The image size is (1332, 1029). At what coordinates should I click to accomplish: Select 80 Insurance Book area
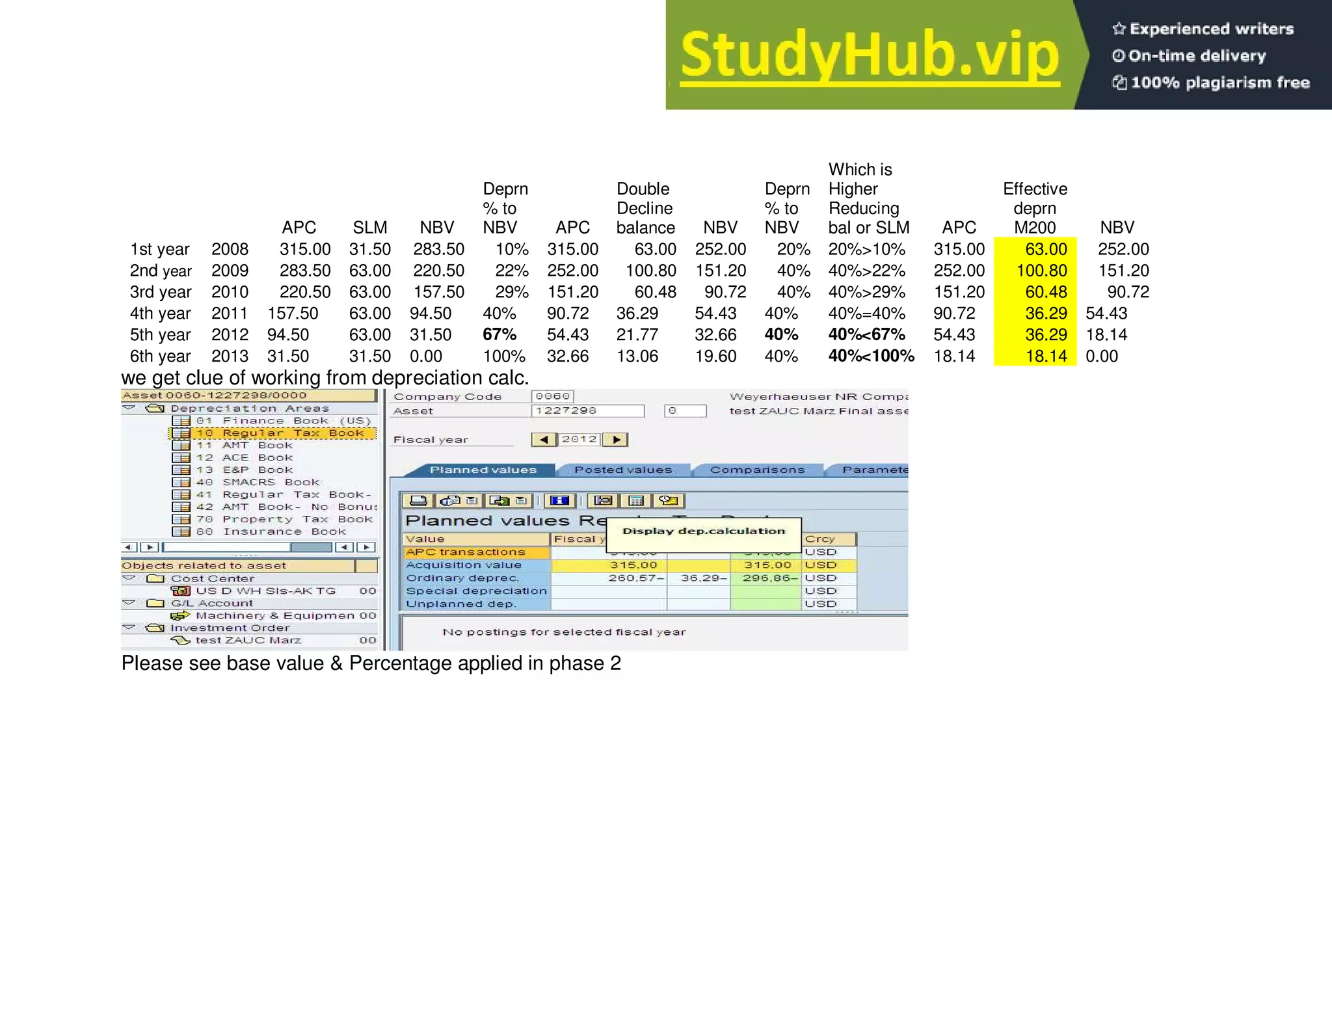coord(271,532)
